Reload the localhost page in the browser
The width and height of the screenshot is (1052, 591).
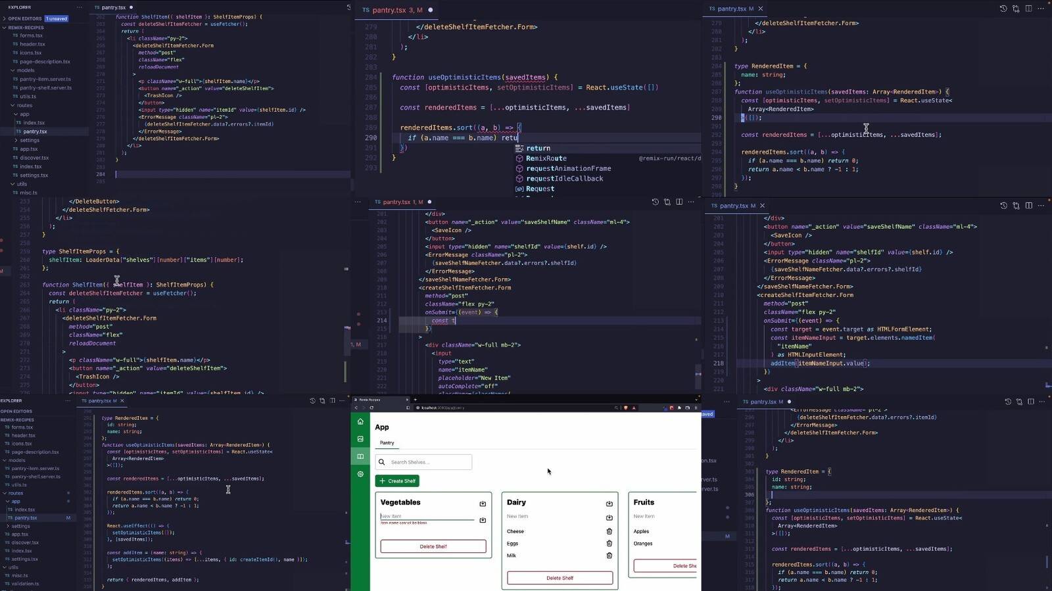tap(371, 408)
